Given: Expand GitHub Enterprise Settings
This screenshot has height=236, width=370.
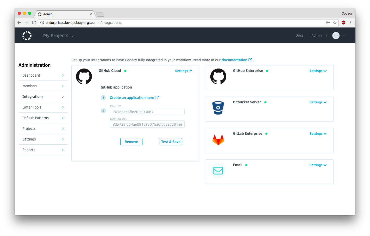Looking at the screenshot, I should (x=318, y=71).
